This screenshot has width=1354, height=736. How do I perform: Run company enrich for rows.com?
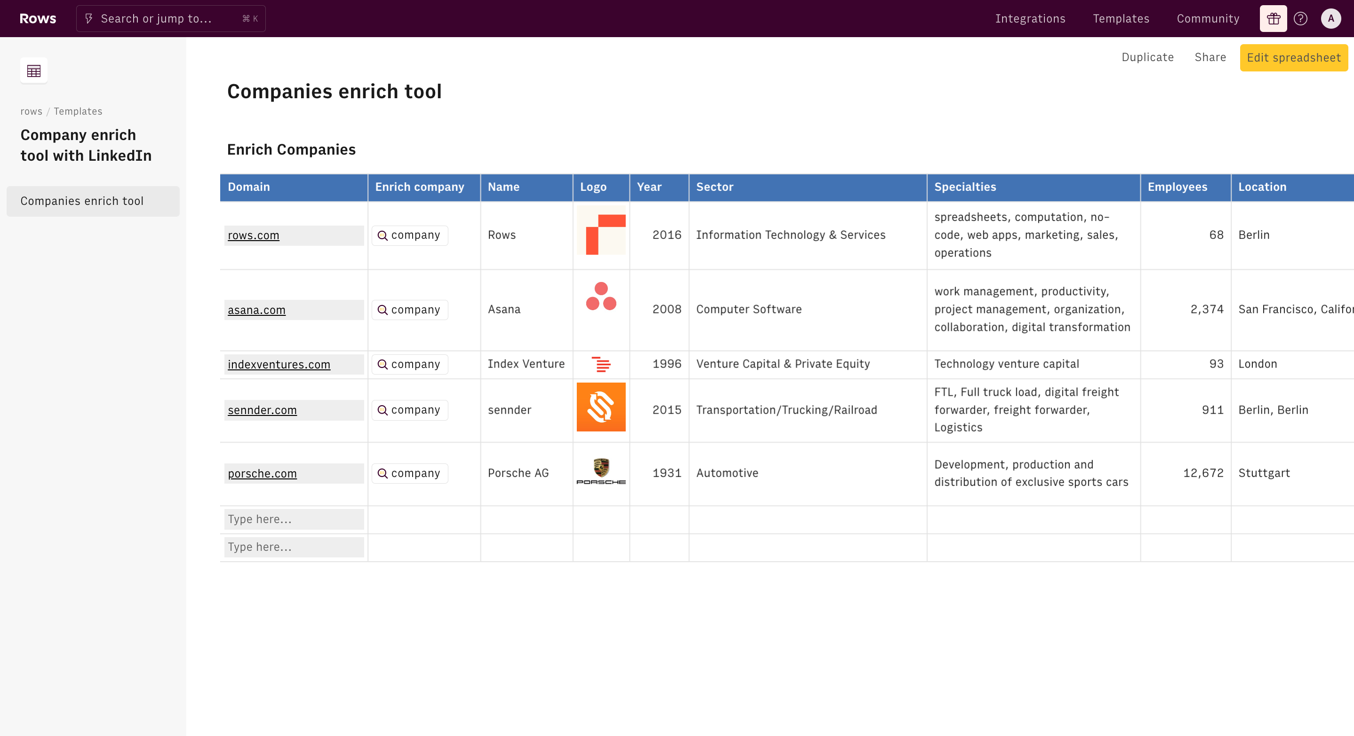click(409, 235)
